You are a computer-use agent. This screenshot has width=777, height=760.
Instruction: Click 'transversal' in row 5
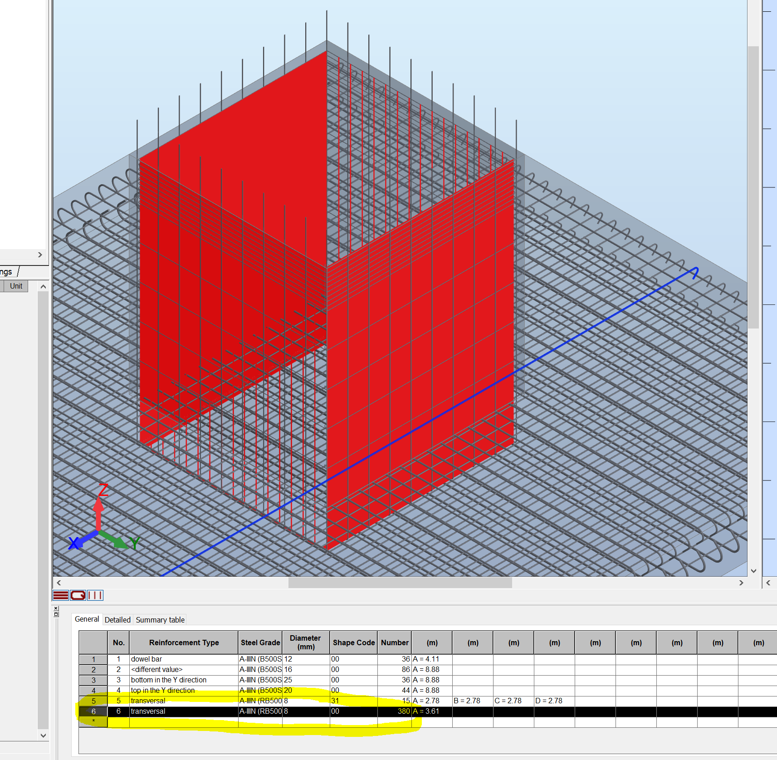click(184, 701)
